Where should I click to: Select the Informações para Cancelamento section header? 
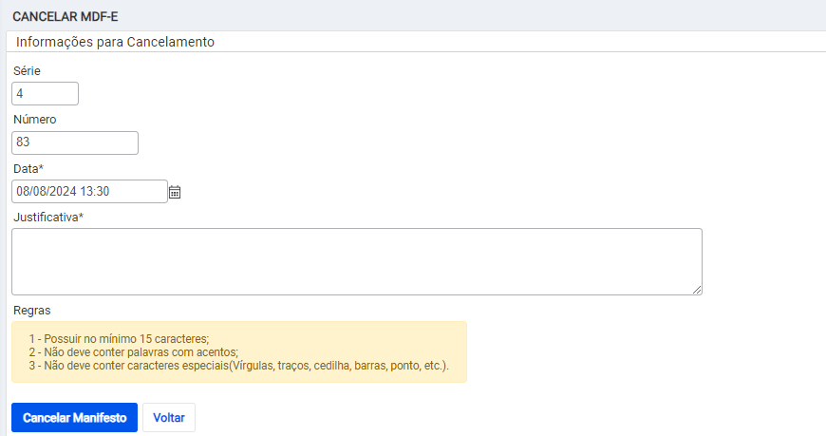click(115, 42)
